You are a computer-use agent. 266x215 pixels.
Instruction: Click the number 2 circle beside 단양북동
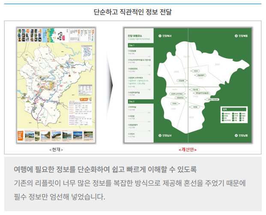(x=236, y=36)
